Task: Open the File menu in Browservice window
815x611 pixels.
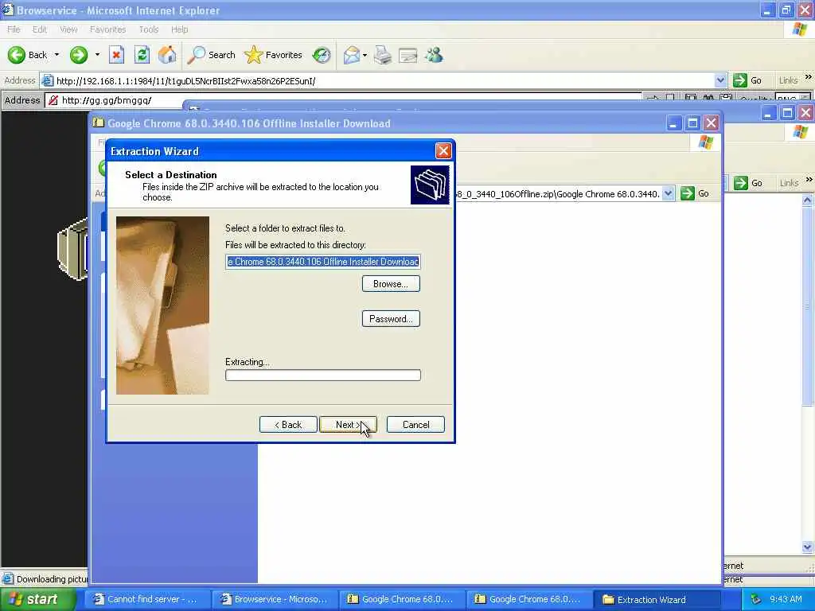Action: tap(14, 29)
